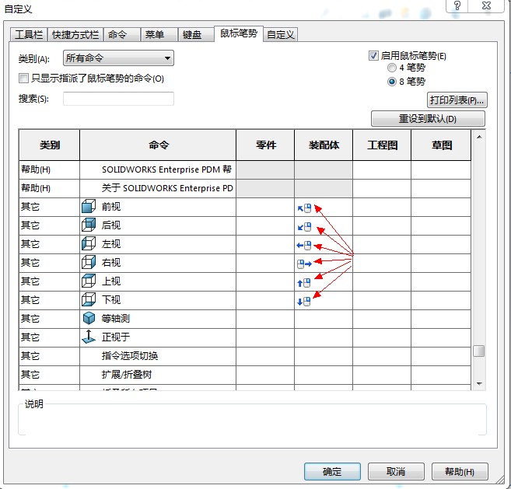The image size is (511, 489).
Task: Open the 类别 所有命令 dropdown
Action: coord(118,58)
